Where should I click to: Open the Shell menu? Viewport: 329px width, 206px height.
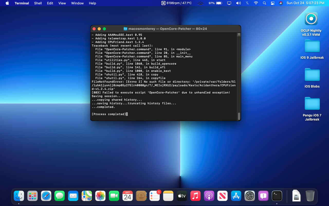coord(38,3)
